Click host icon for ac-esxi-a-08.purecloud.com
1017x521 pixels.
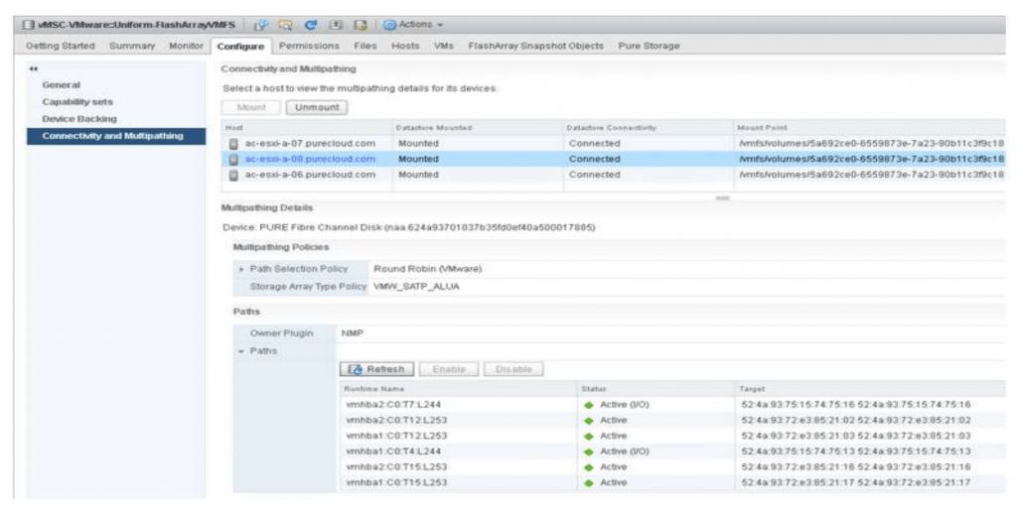click(233, 160)
